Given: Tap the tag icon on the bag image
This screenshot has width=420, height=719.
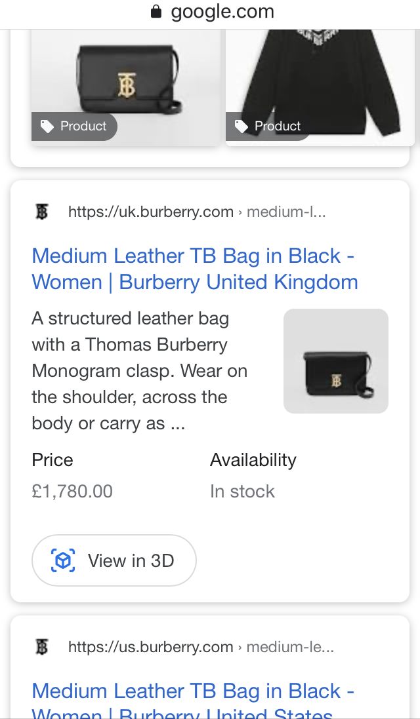Looking at the screenshot, I should click(47, 126).
